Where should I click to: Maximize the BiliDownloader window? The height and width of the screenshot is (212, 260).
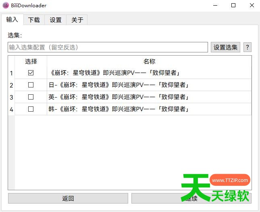(233, 6)
